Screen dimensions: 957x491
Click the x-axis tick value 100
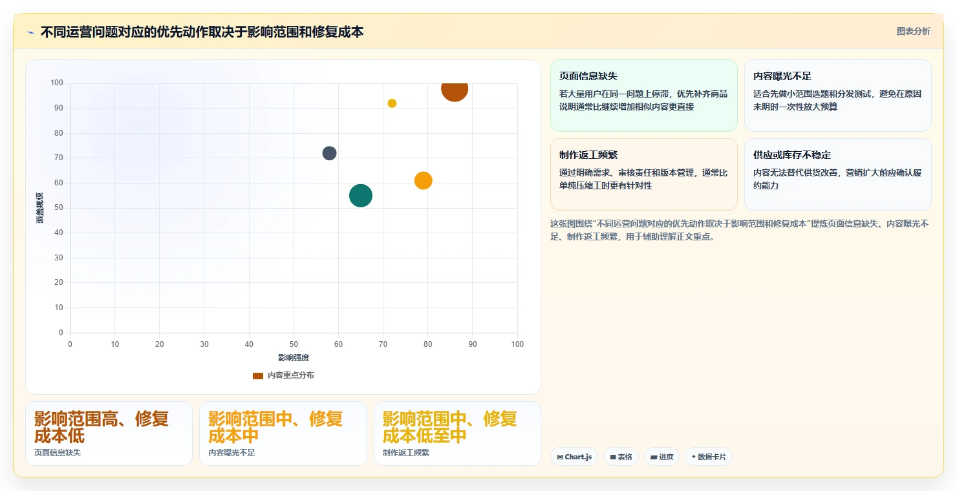coord(517,344)
